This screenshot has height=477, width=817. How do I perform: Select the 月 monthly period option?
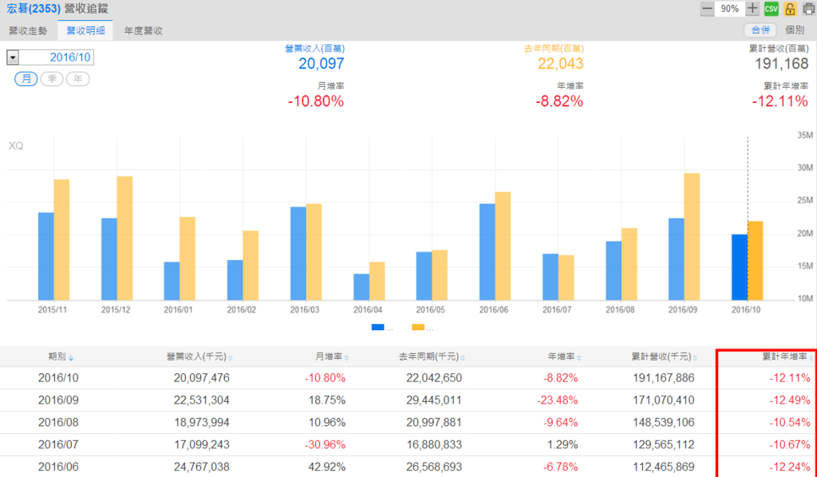click(x=26, y=79)
